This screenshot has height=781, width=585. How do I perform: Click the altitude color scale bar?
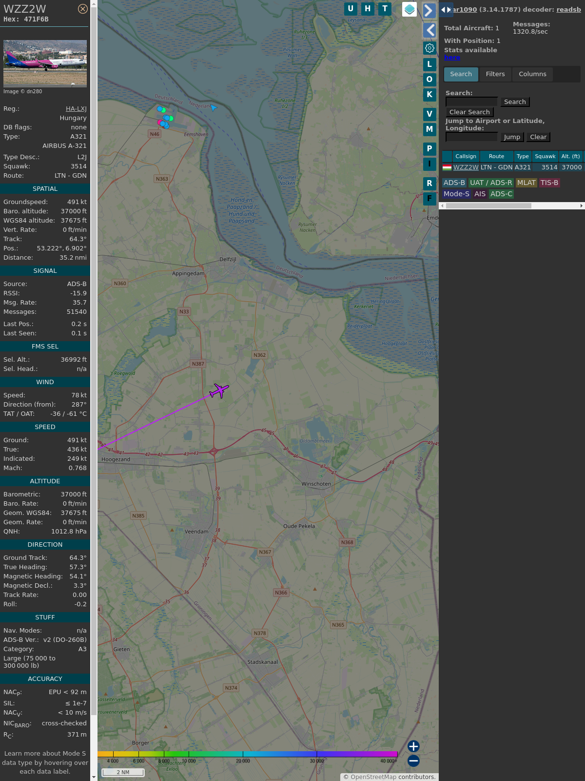click(x=247, y=754)
